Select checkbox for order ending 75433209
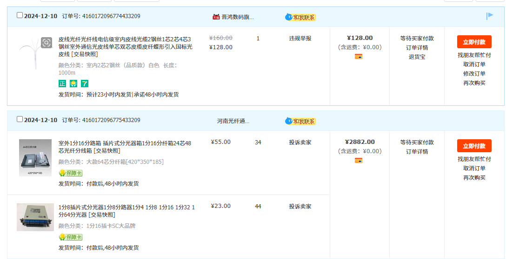This screenshot has height=259, width=526. 20,119
